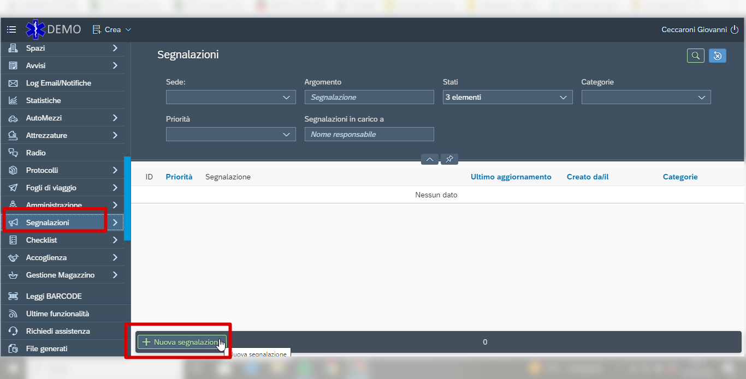
Task: Click the pin filter bar icon
Action: click(449, 159)
